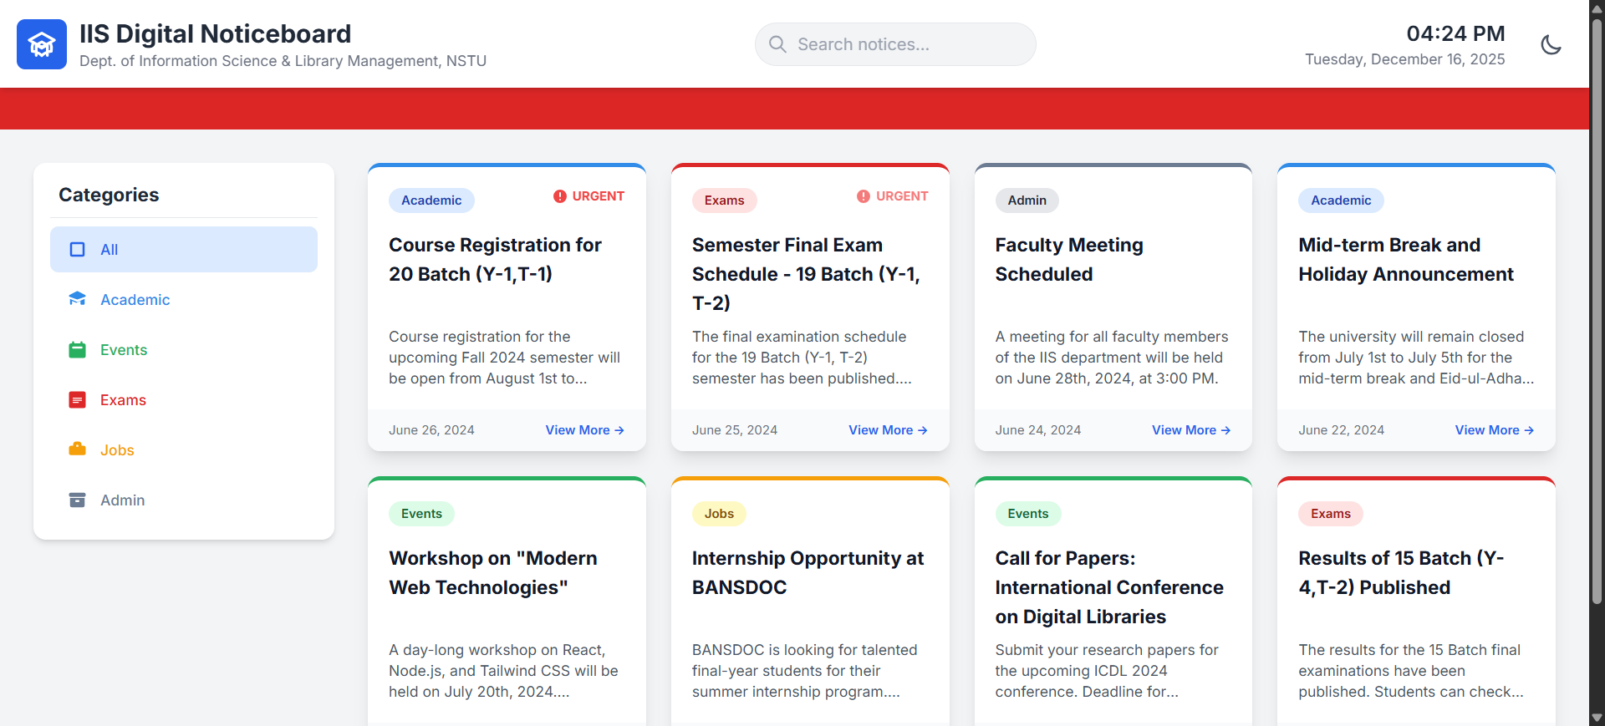1605x726 pixels.
Task: Click the Exams tag on Results card
Action: click(1330, 514)
